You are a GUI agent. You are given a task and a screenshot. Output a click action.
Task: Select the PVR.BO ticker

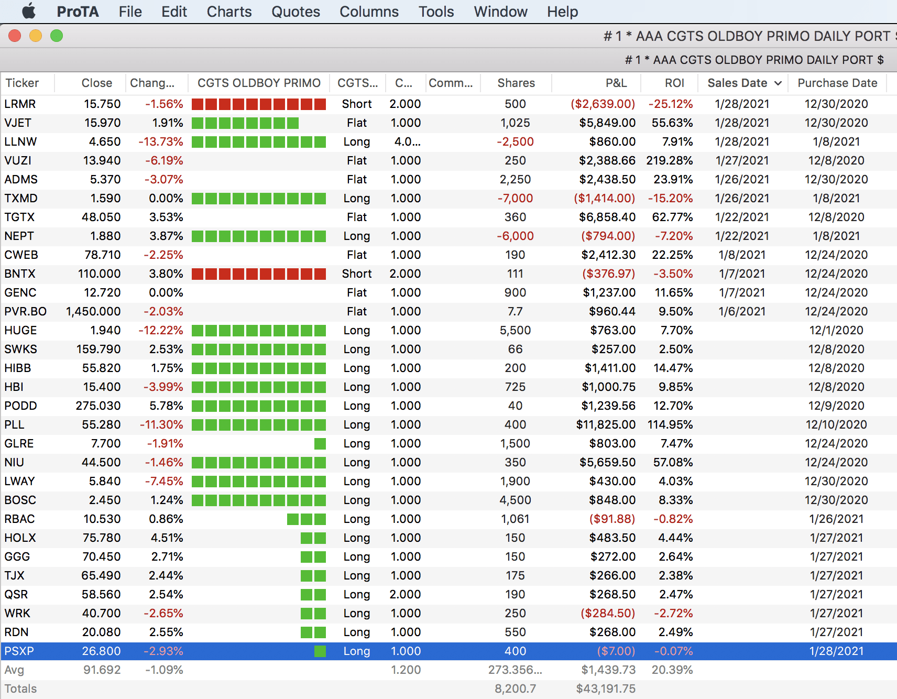pyautogui.click(x=25, y=311)
